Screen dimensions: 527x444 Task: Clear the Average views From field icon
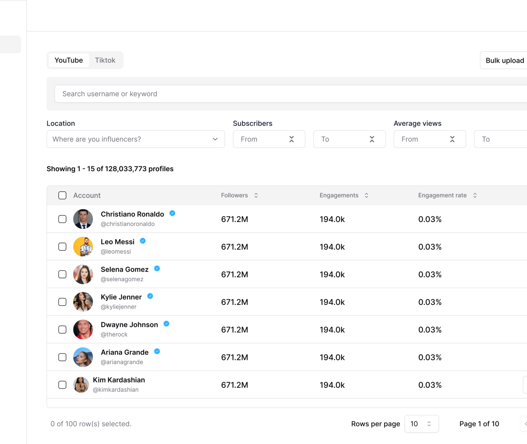coord(452,139)
